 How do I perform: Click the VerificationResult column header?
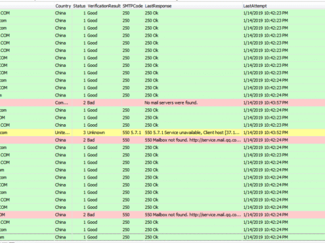104,6
